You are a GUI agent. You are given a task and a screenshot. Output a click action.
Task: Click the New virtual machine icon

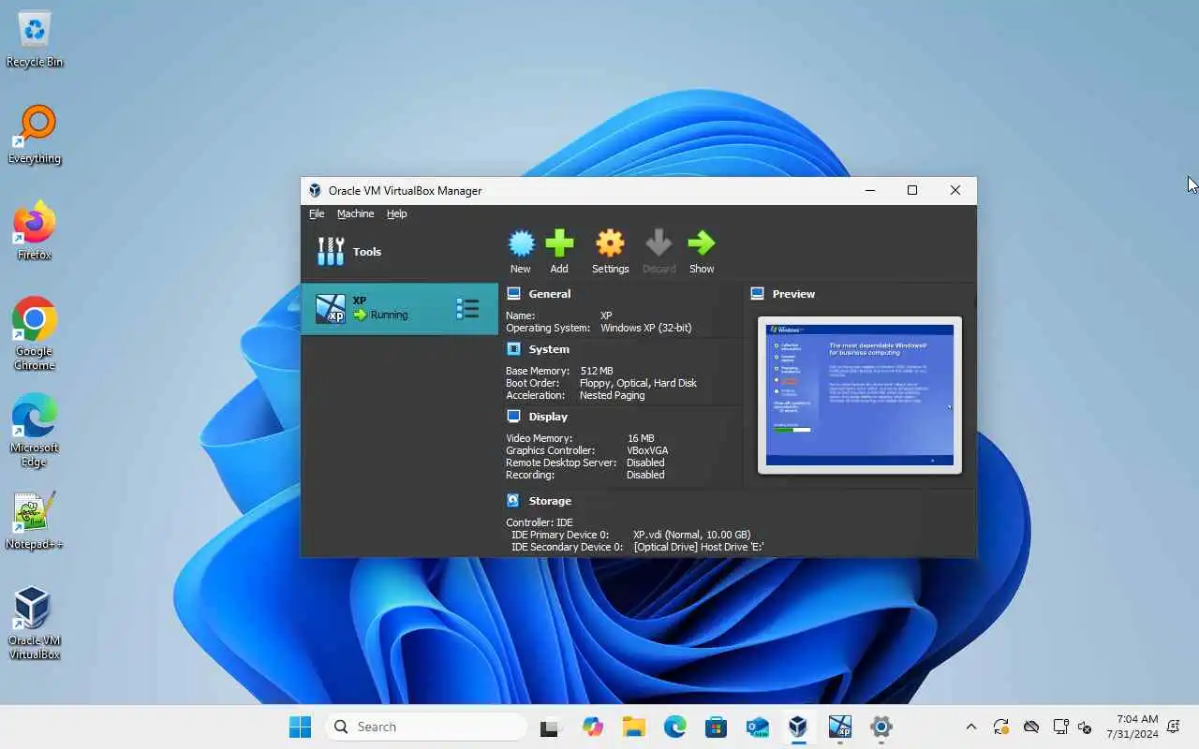521,244
